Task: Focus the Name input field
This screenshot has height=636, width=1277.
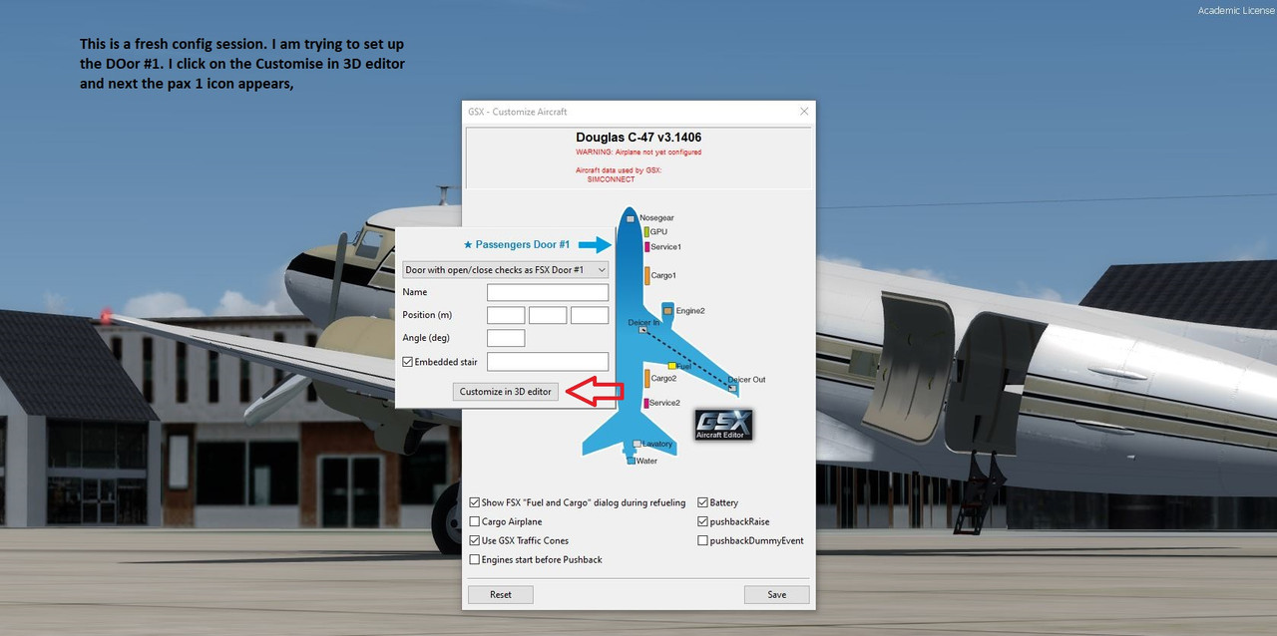Action: pyautogui.click(x=548, y=293)
